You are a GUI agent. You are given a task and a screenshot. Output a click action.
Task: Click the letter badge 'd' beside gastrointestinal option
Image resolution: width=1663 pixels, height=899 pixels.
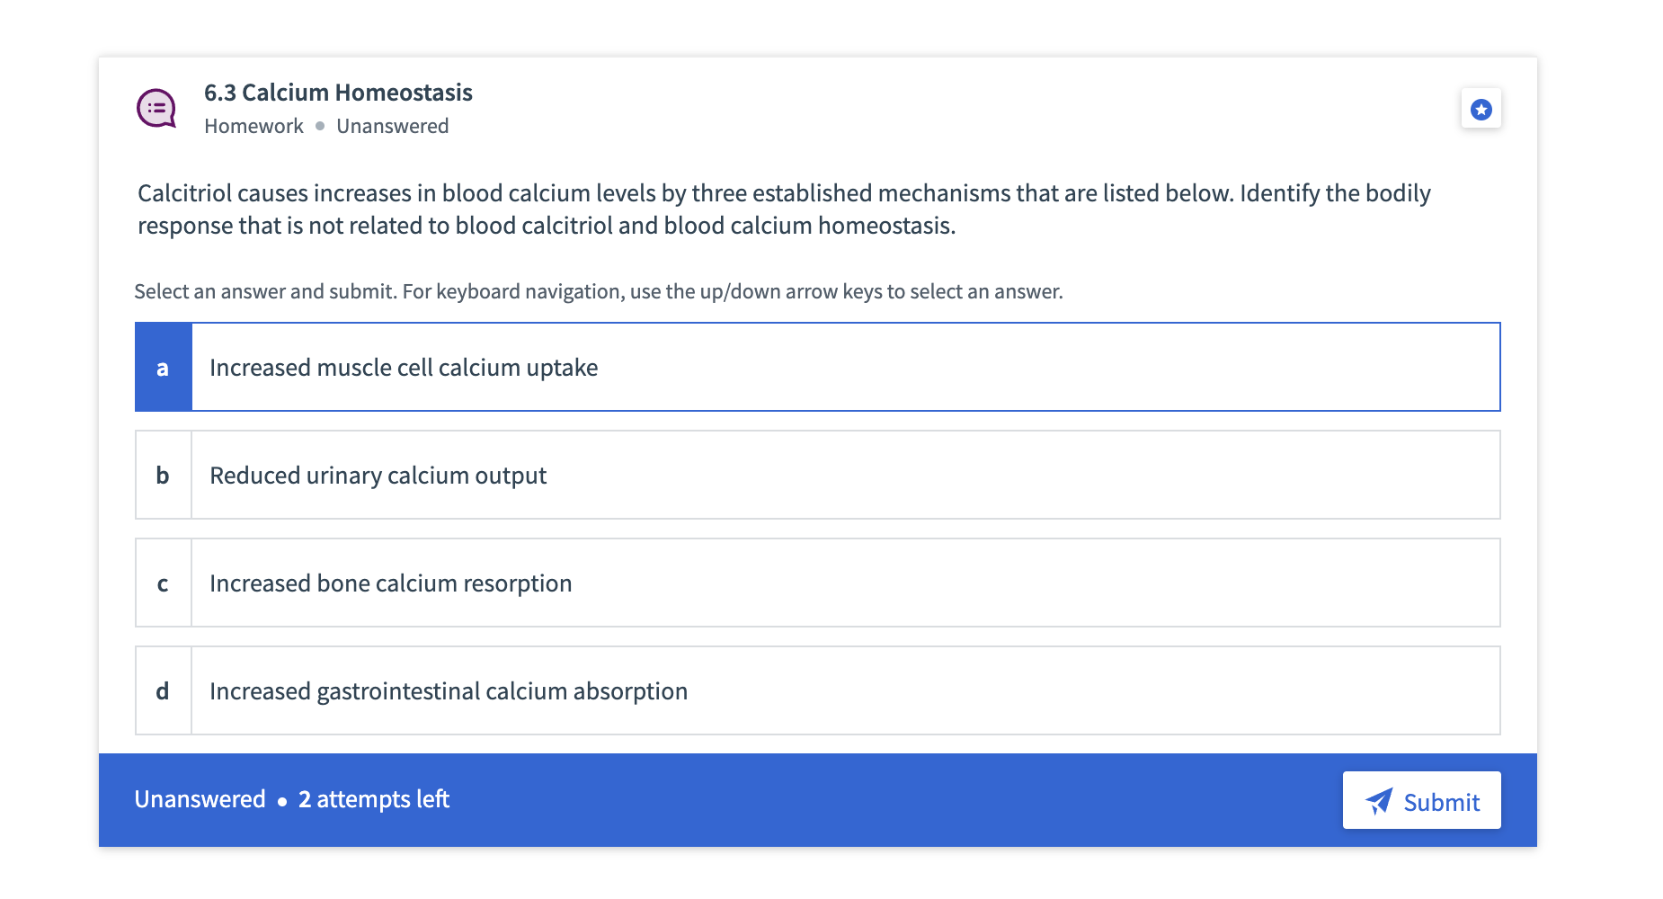163,690
